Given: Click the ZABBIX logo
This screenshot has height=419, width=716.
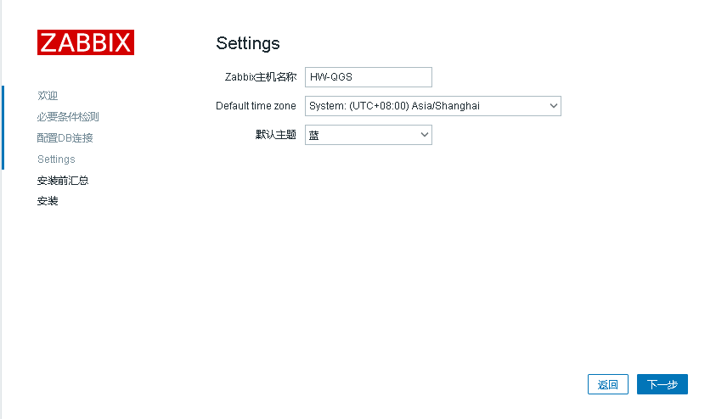Looking at the screenshot, I should point(86,42).
